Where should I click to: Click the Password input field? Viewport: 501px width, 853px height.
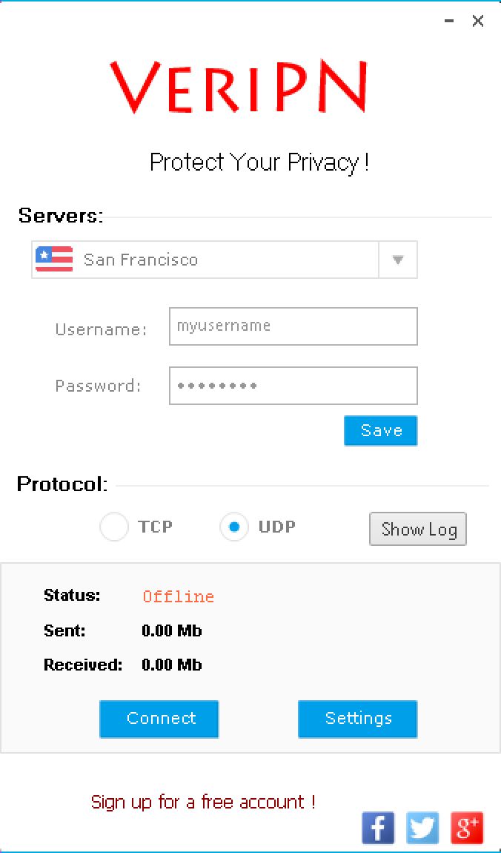click(293, 385)
